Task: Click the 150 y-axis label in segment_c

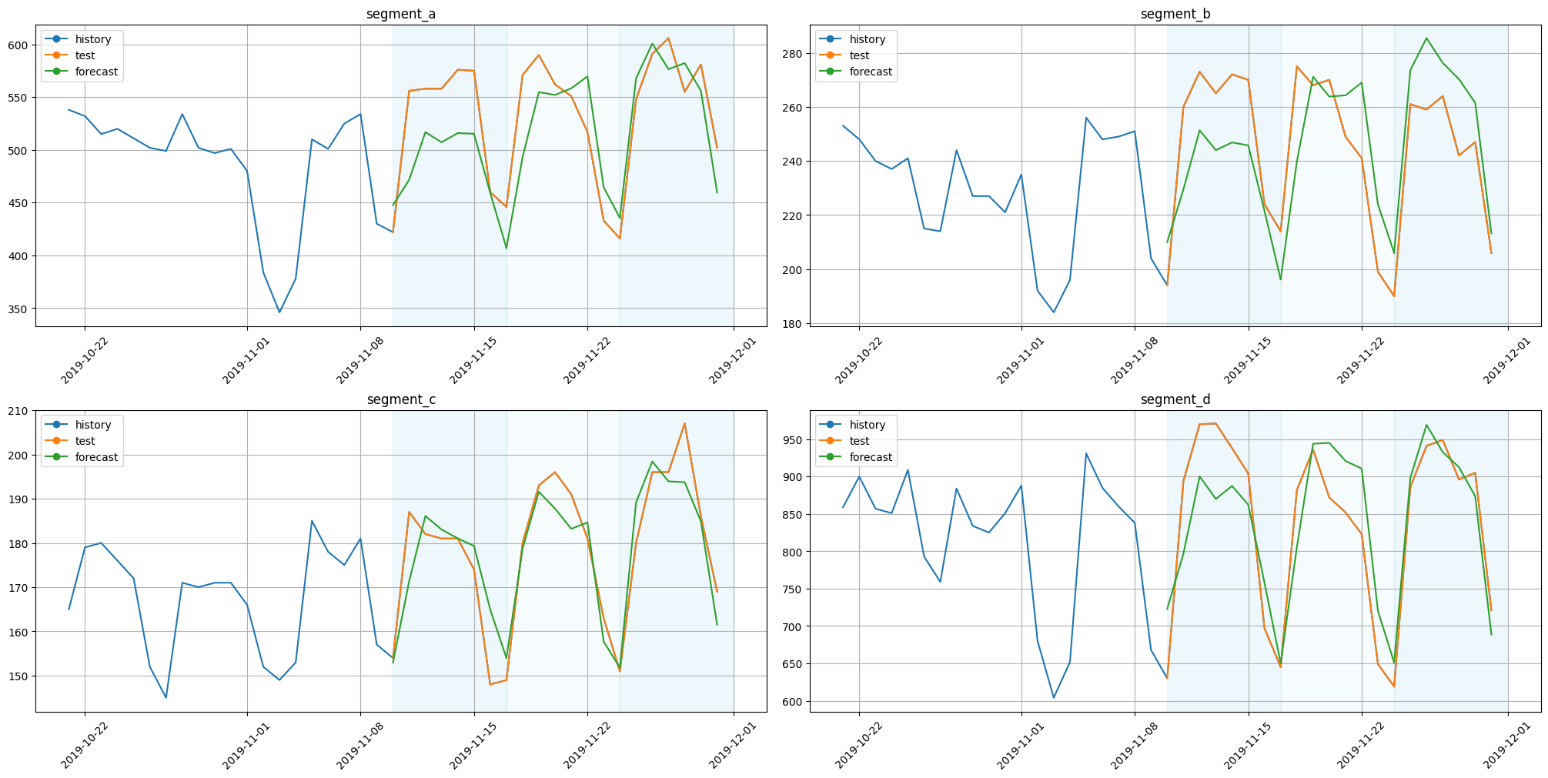Action: [x=19, y=676]
